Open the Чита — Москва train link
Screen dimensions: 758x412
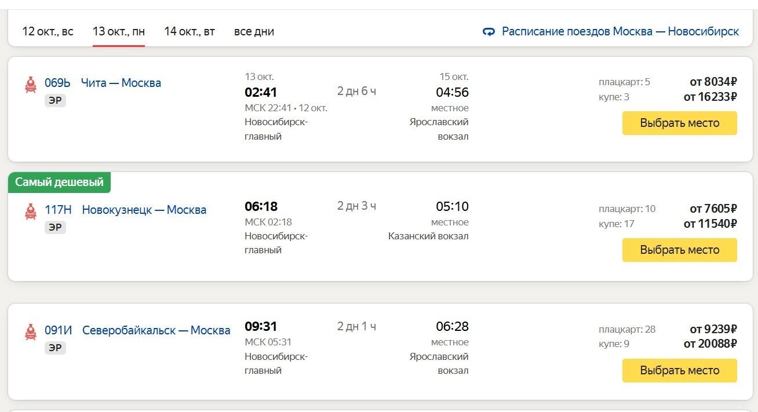(x=121, y=83)
